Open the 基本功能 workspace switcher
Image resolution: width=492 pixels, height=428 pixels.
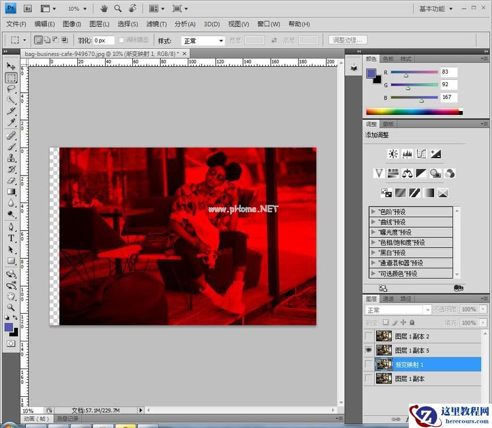435,9
